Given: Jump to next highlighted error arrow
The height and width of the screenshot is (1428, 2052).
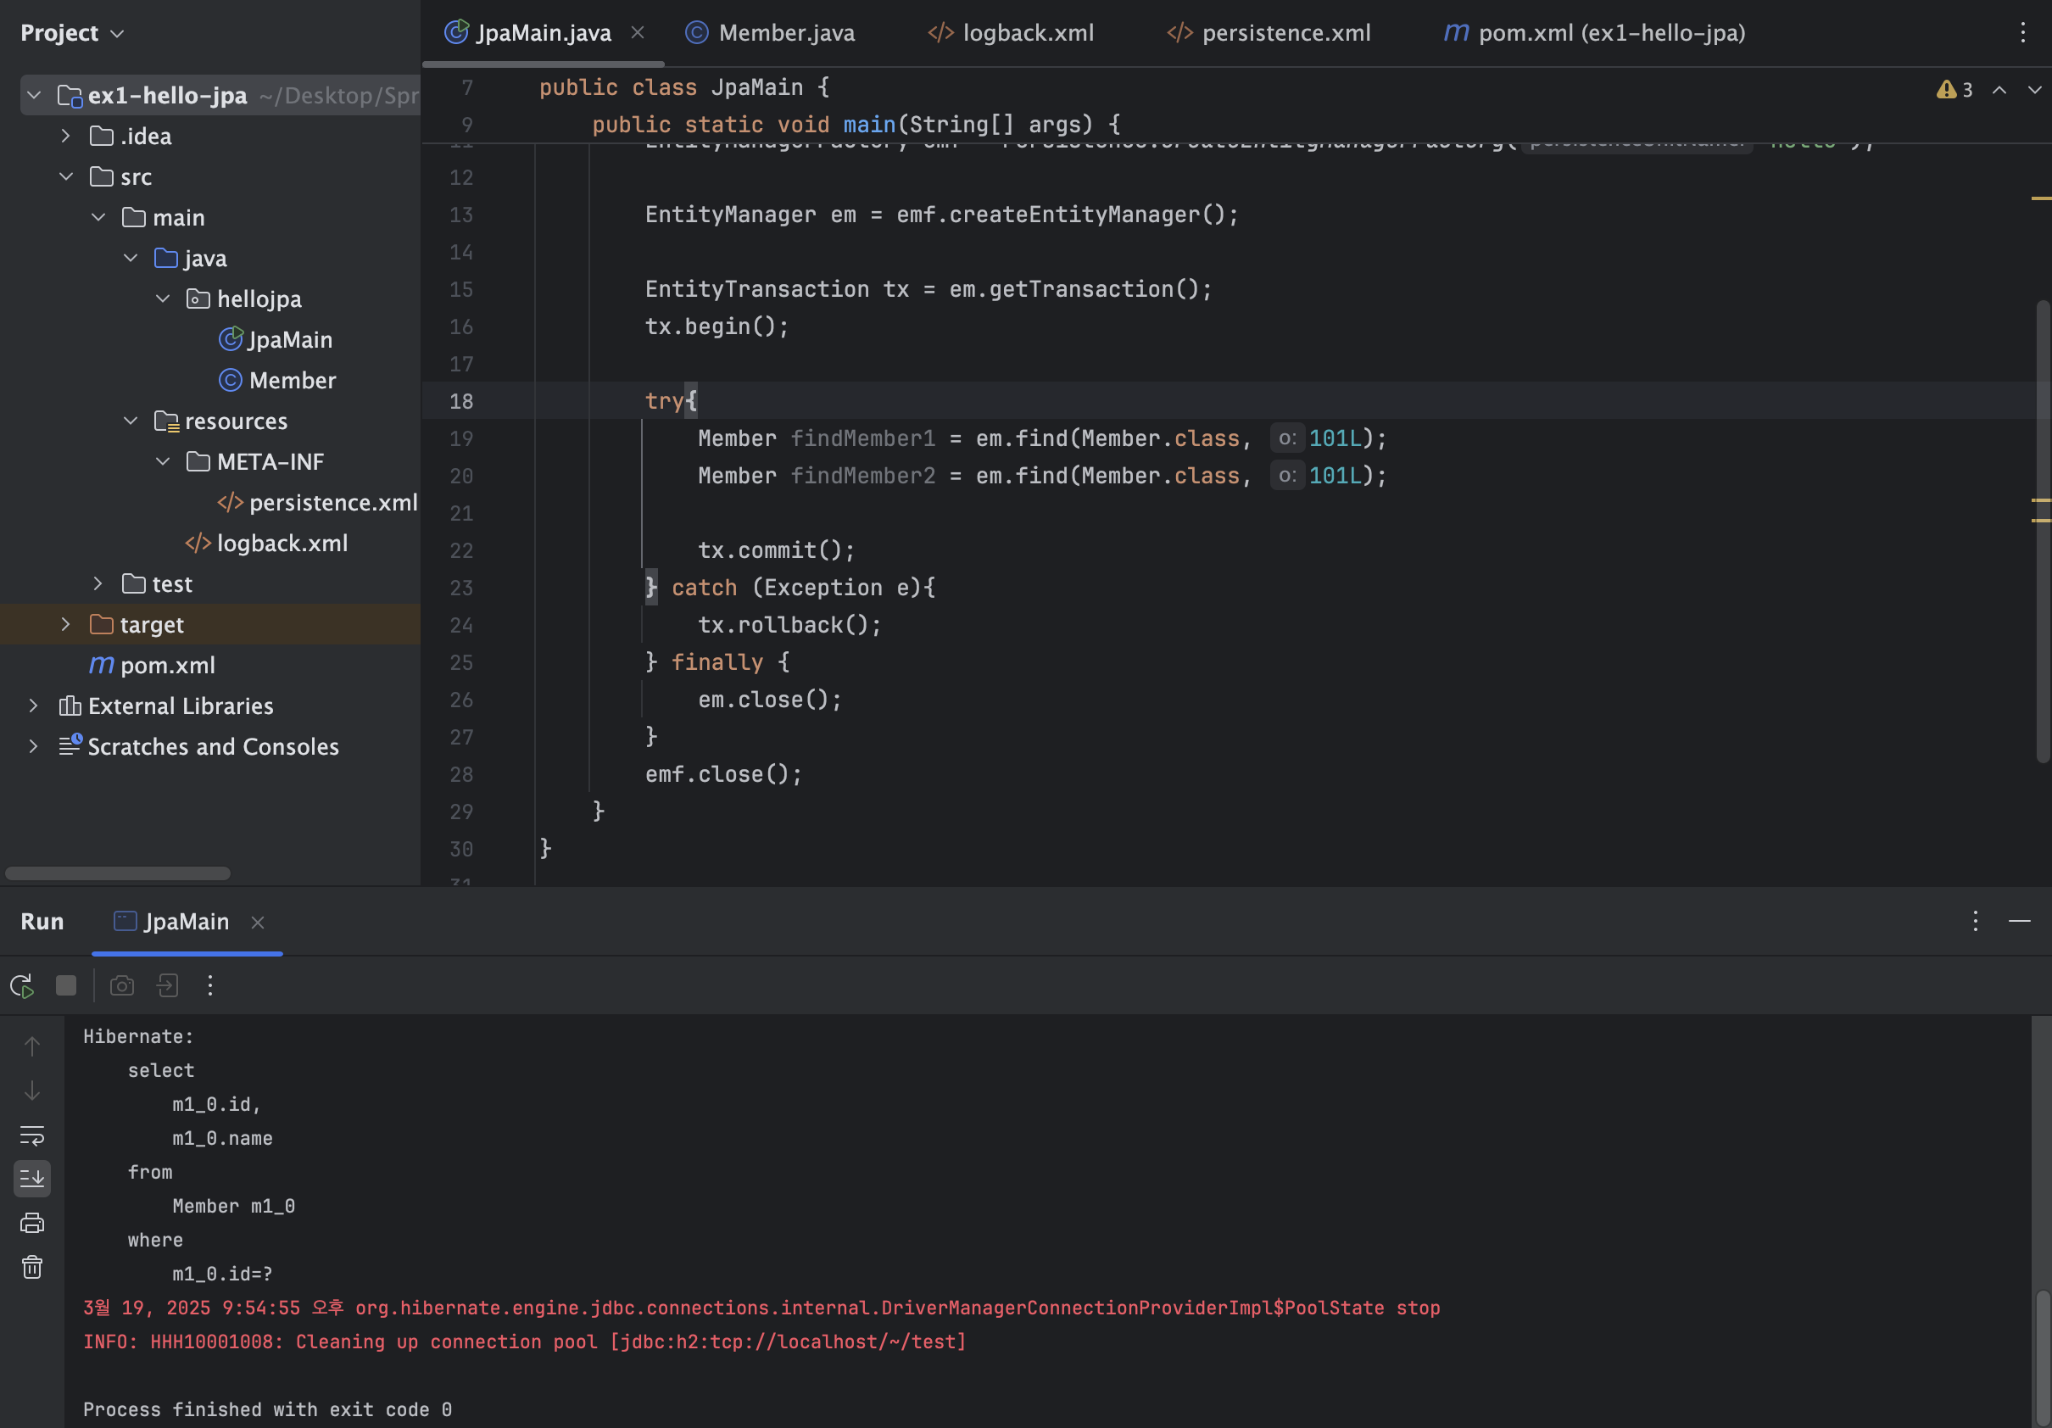Looking at the screenshot, I should pos(2034,90).
